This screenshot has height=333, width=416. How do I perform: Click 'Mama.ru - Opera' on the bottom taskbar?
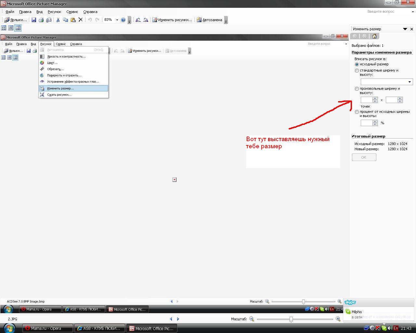click(47, 328)
